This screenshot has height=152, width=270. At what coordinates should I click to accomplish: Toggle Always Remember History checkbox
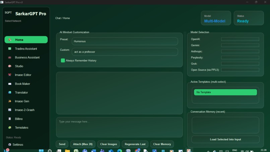pos(63,60)
